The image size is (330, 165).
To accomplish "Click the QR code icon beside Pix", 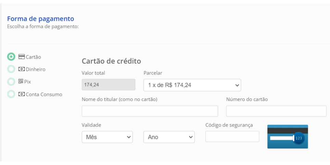I will pyautogui.click(x=21, y=81).
